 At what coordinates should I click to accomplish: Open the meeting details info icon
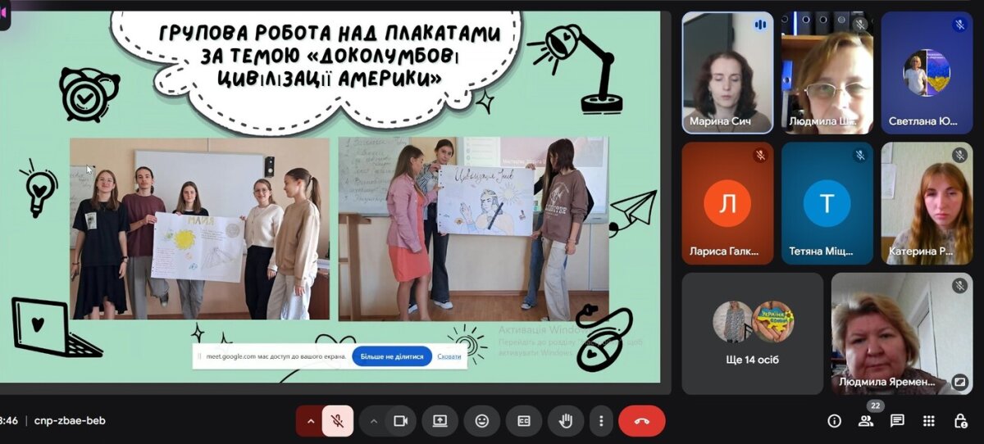(834, 421)
